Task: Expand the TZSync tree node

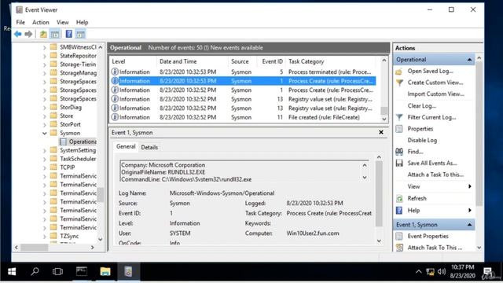Action: point(44,236)
